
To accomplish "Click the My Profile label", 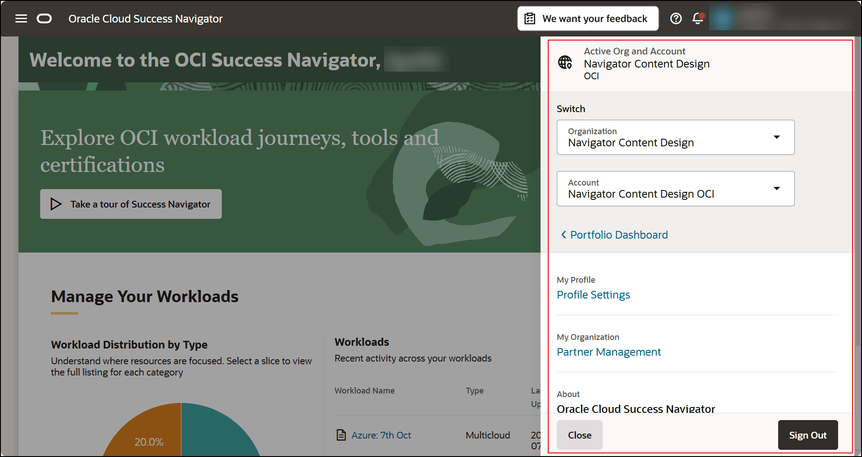I will tap(576, 280).
